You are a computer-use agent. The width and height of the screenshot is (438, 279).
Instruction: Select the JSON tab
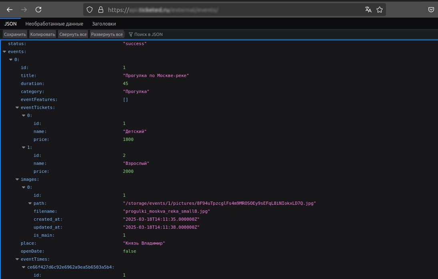[10, 24]
